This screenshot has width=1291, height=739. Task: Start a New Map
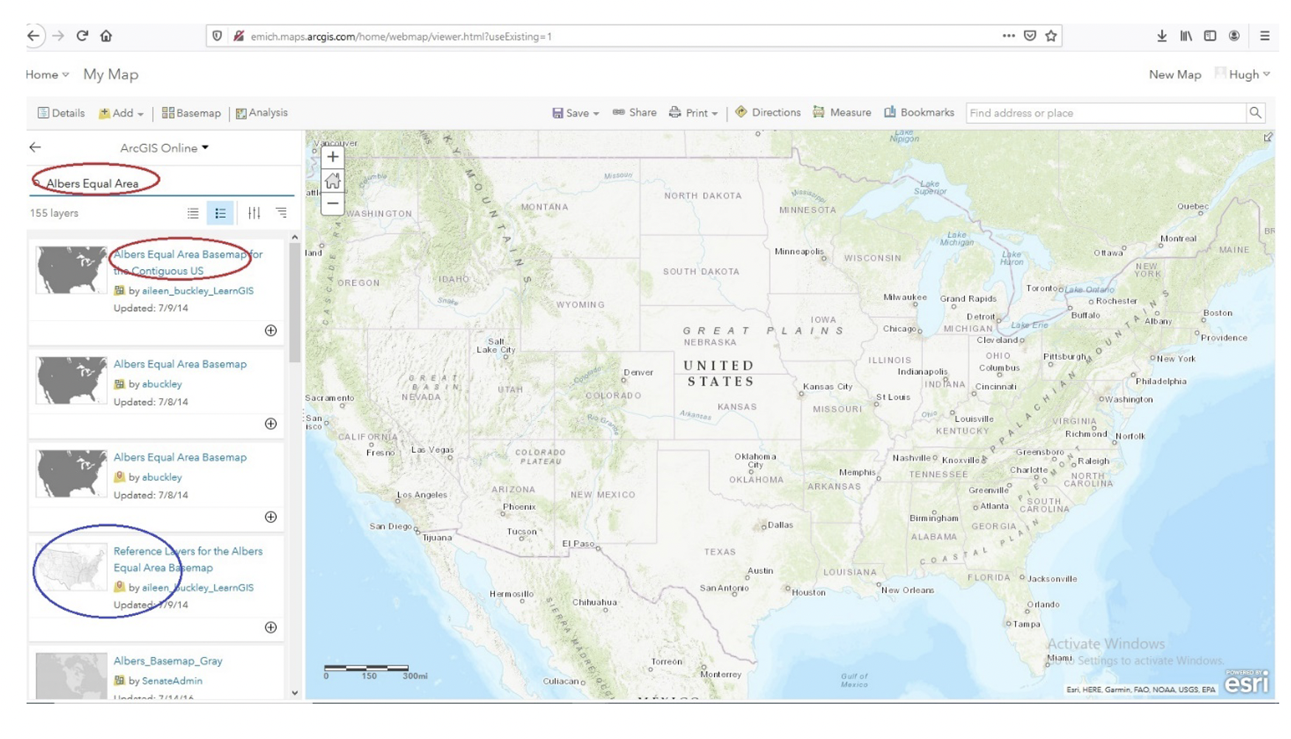coord(1174,74)
